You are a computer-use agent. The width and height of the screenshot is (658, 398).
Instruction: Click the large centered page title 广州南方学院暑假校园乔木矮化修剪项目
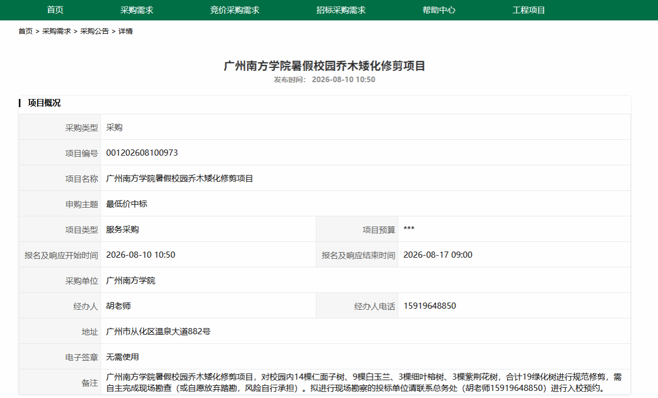coord(325,66)
